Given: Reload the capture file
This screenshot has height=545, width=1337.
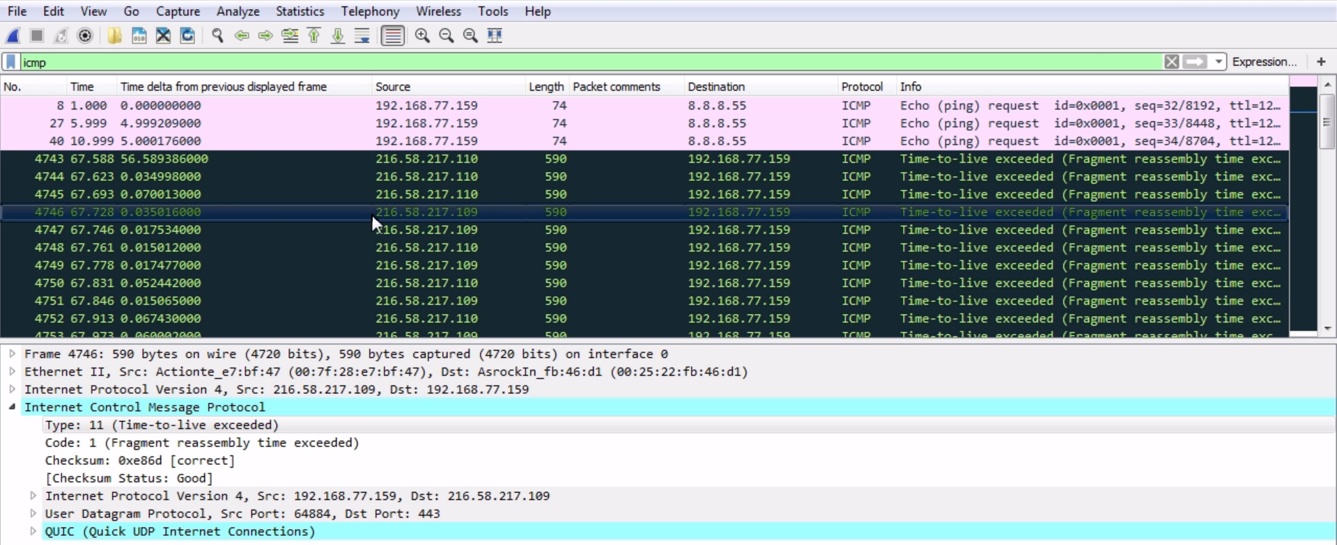Looking at the screenshot, I should coord(187,35).
